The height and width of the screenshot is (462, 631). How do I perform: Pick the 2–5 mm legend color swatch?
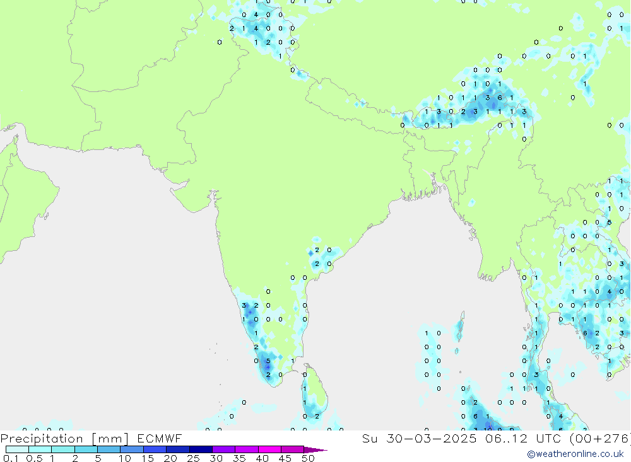(x=86, y=449)
